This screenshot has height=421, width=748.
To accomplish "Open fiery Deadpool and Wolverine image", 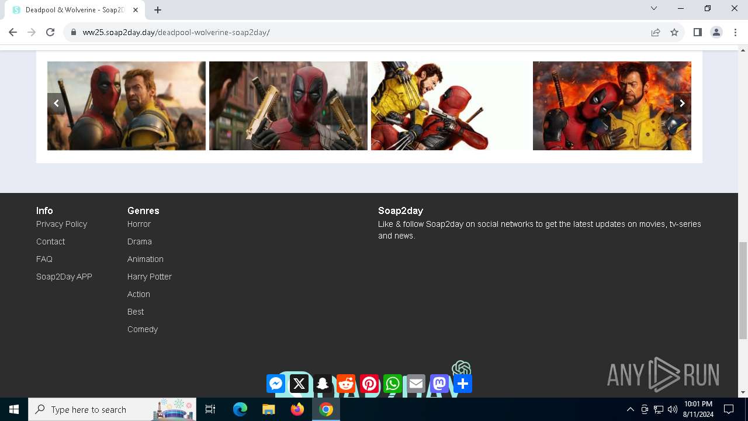I will (612, 106).
